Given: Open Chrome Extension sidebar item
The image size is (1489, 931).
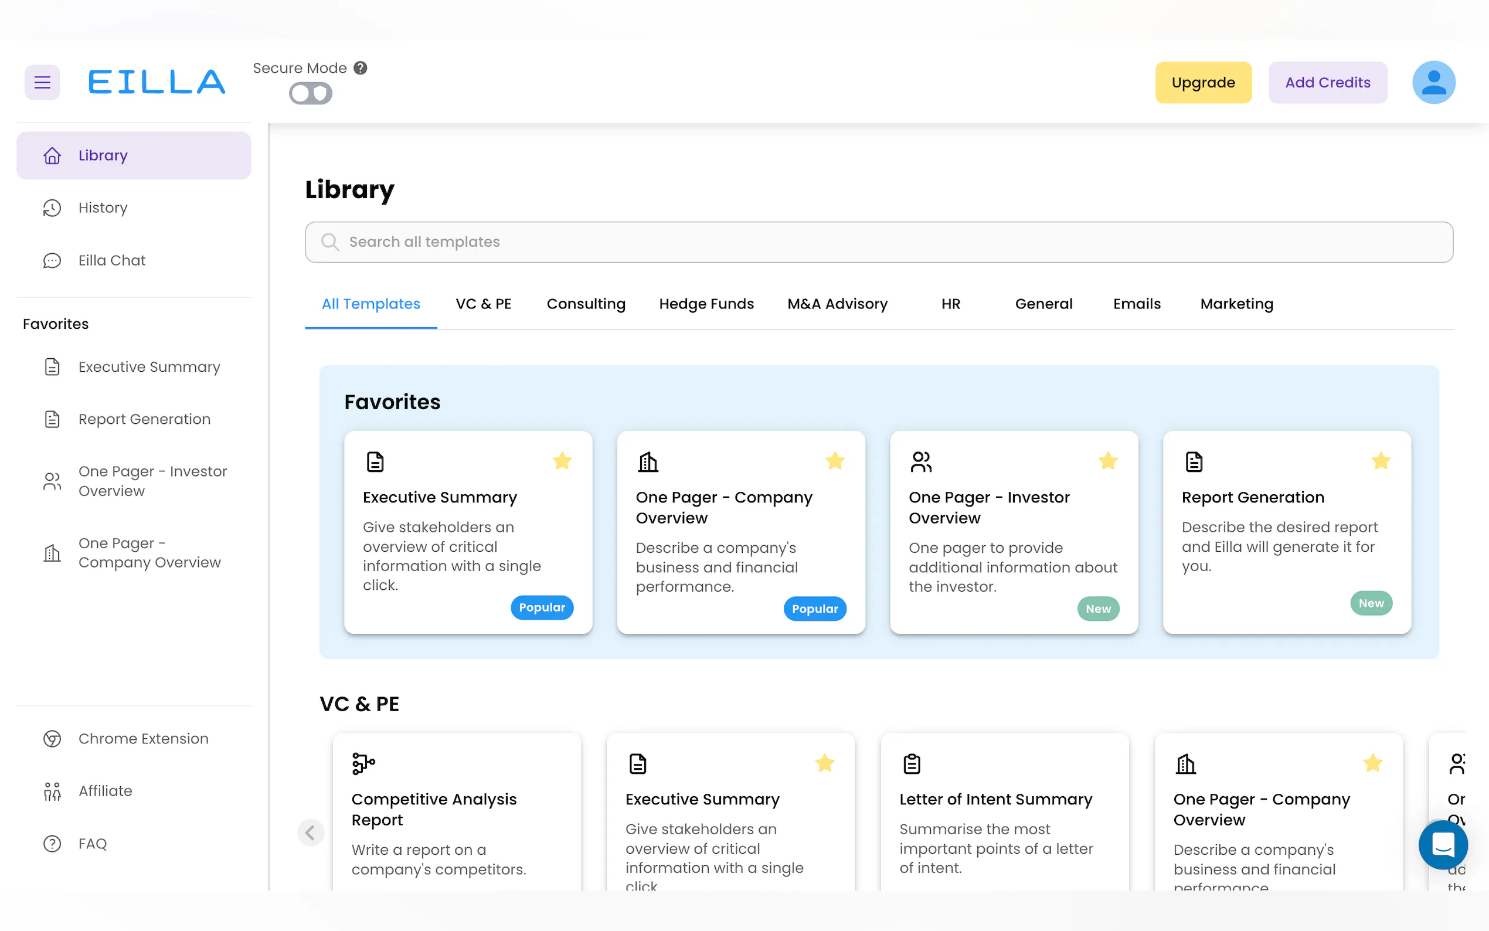Looking at the screenshot, I should point(143,738).
